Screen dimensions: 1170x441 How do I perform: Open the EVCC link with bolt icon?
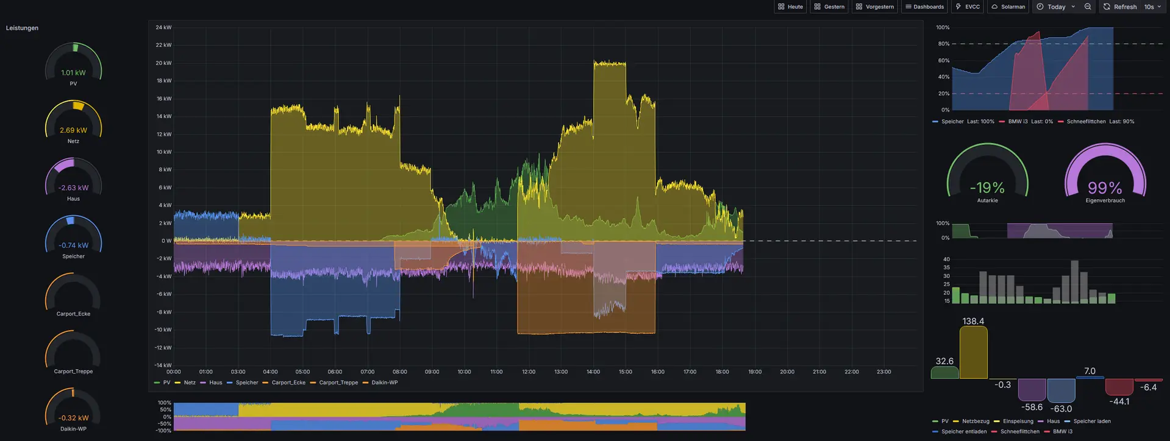(x=968, y=7)
